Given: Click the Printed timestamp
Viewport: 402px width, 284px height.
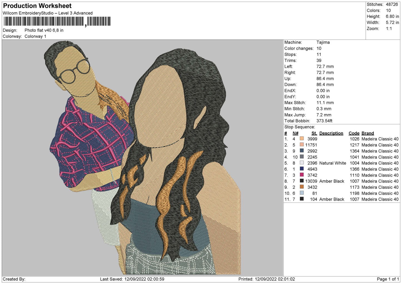Looking at the screenshot, I should 267,279.
